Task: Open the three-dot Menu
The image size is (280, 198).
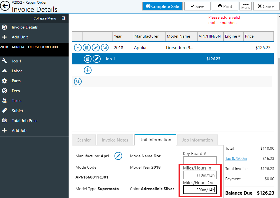Action: tap(246, 6)
